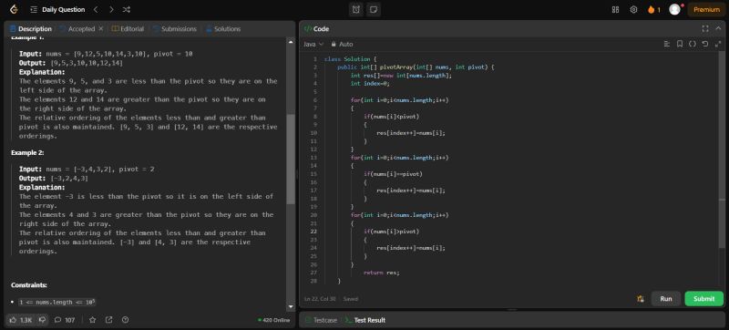
Task: Open the notes sticky icon
Action: [373, 9]
